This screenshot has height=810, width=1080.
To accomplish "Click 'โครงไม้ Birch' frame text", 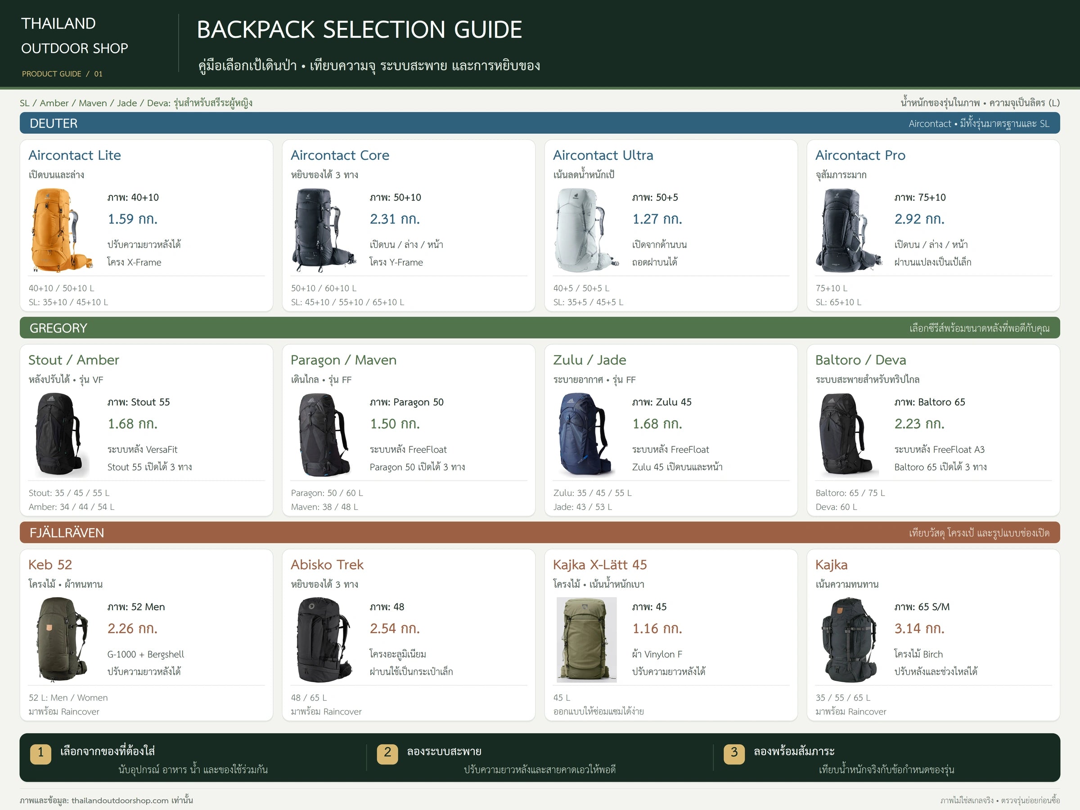I will [x=918, y=654].
